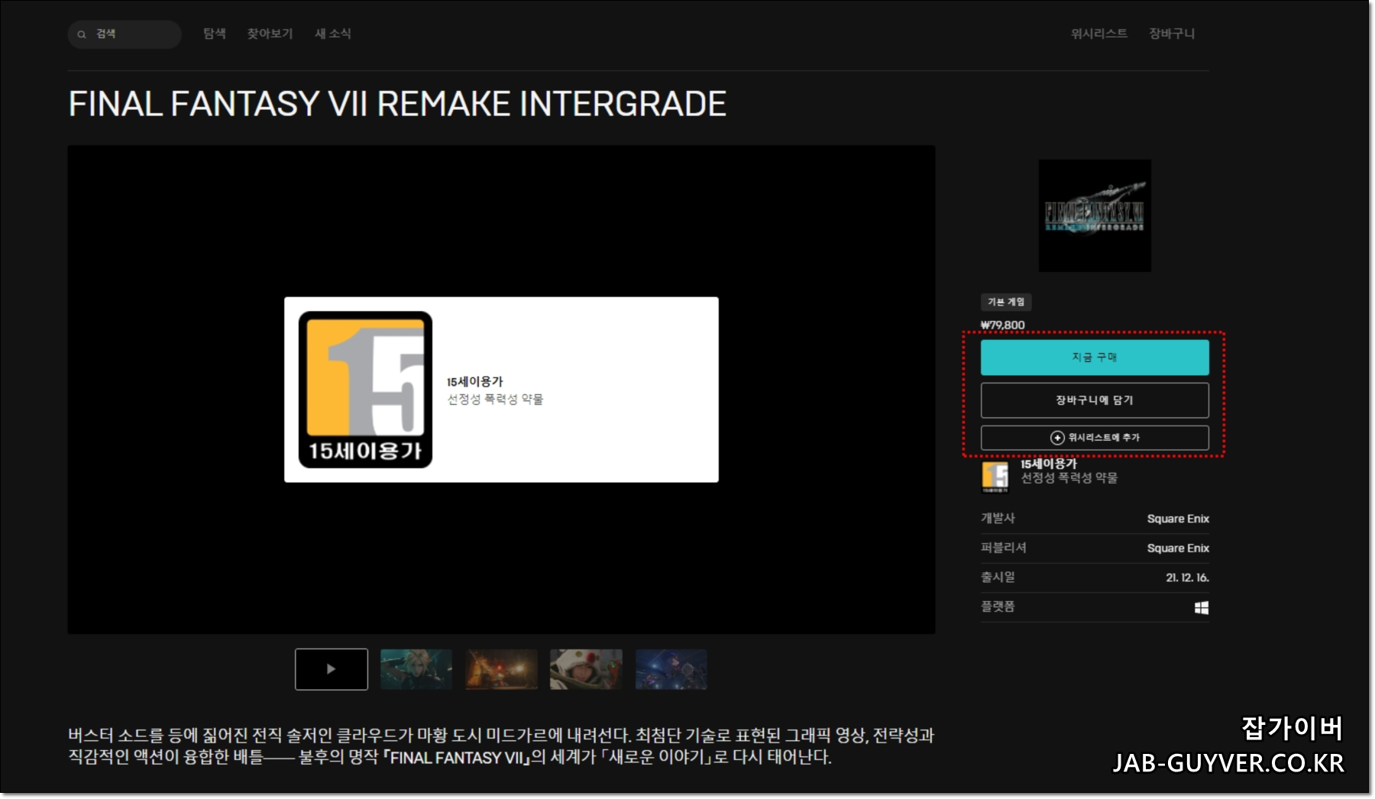Click the 플랫폼 label

998,607
